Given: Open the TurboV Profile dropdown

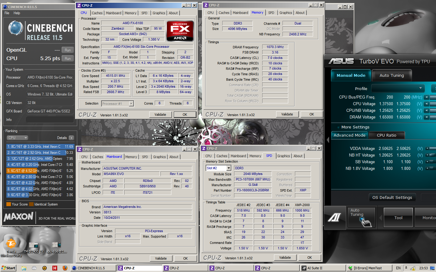Looking at the screenshot, I should pyautogui.click(x=398, y=88).
